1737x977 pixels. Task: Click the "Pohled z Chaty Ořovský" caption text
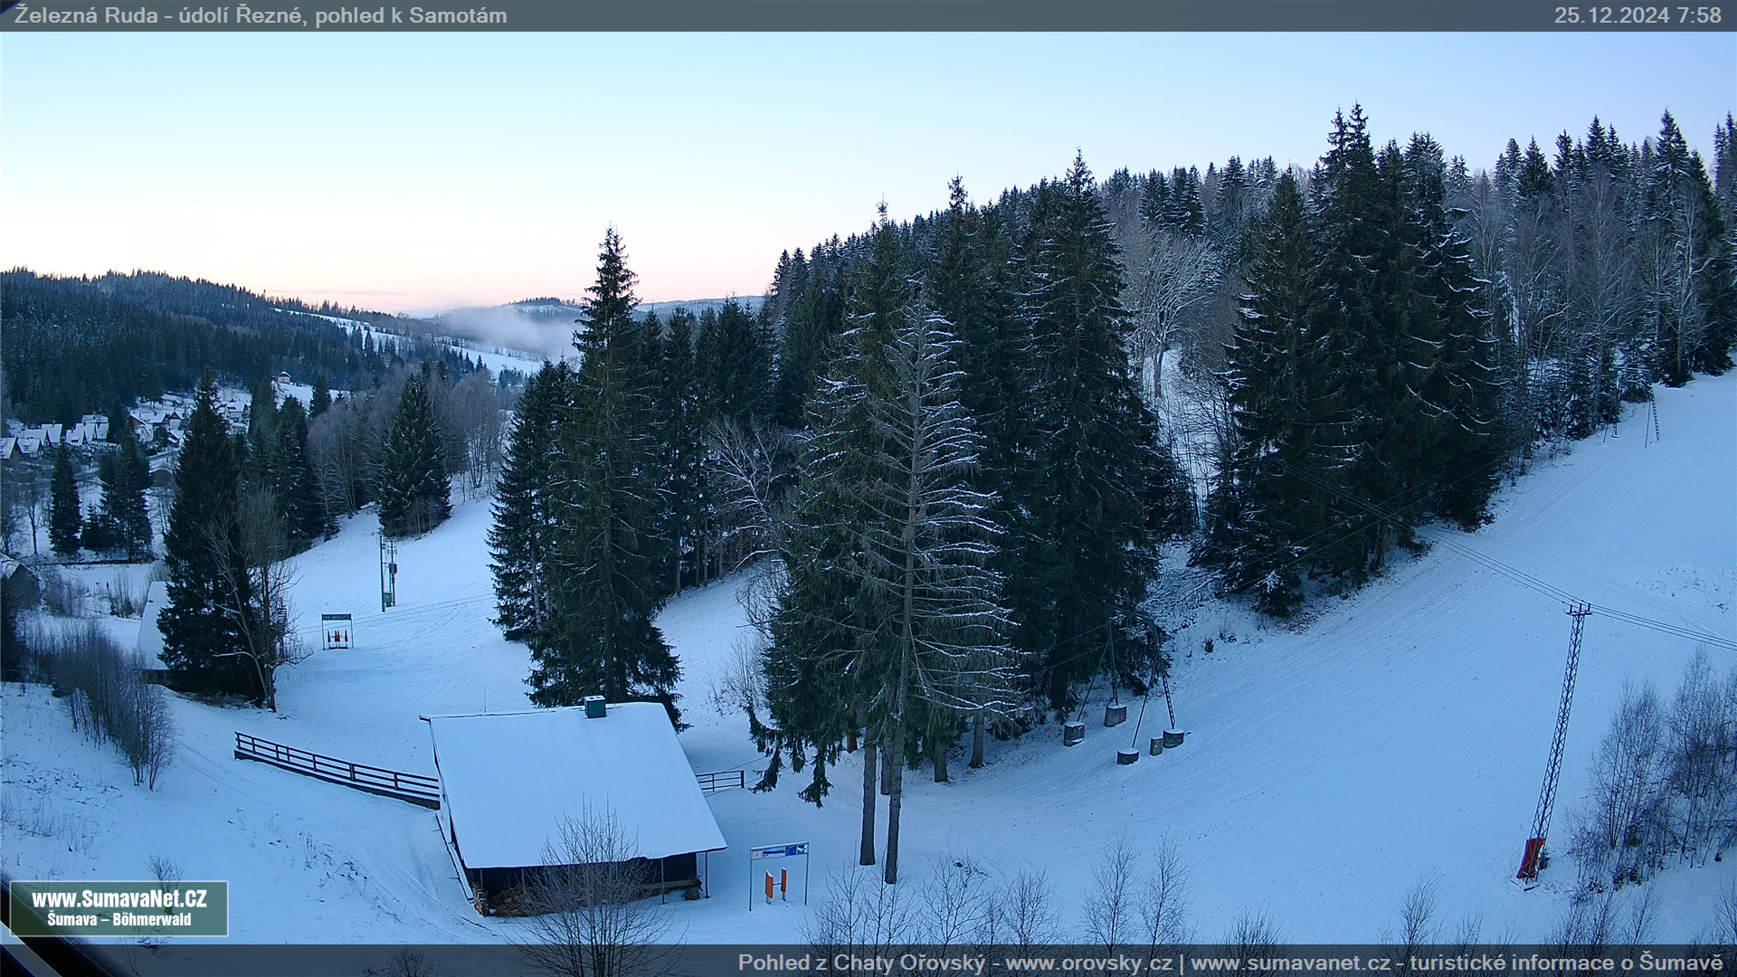861,963
